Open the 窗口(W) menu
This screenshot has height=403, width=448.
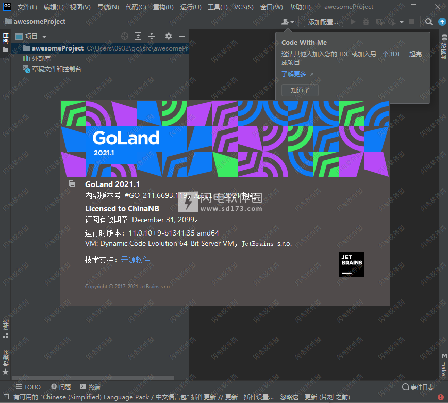(x=271, y=7)
